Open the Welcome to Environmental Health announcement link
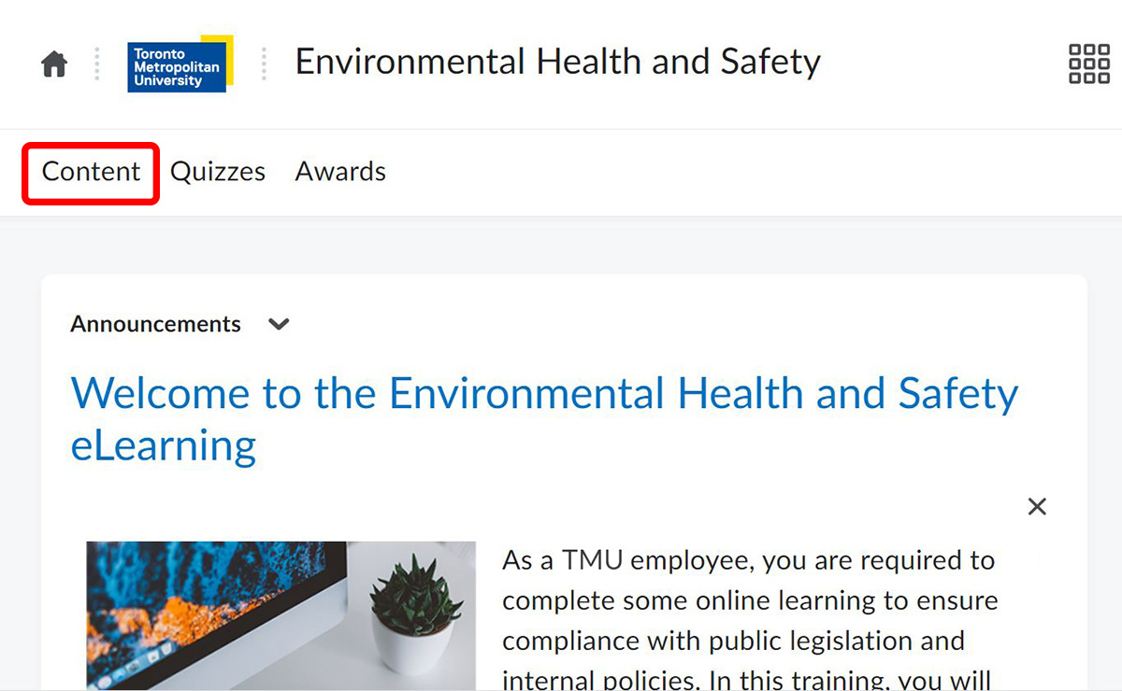The width and height of the screenshot is (1122, 691). pos(544,418)
